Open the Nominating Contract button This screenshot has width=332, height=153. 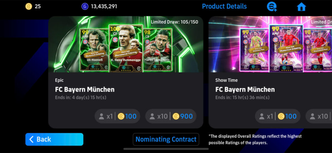(x=166, y=139)
